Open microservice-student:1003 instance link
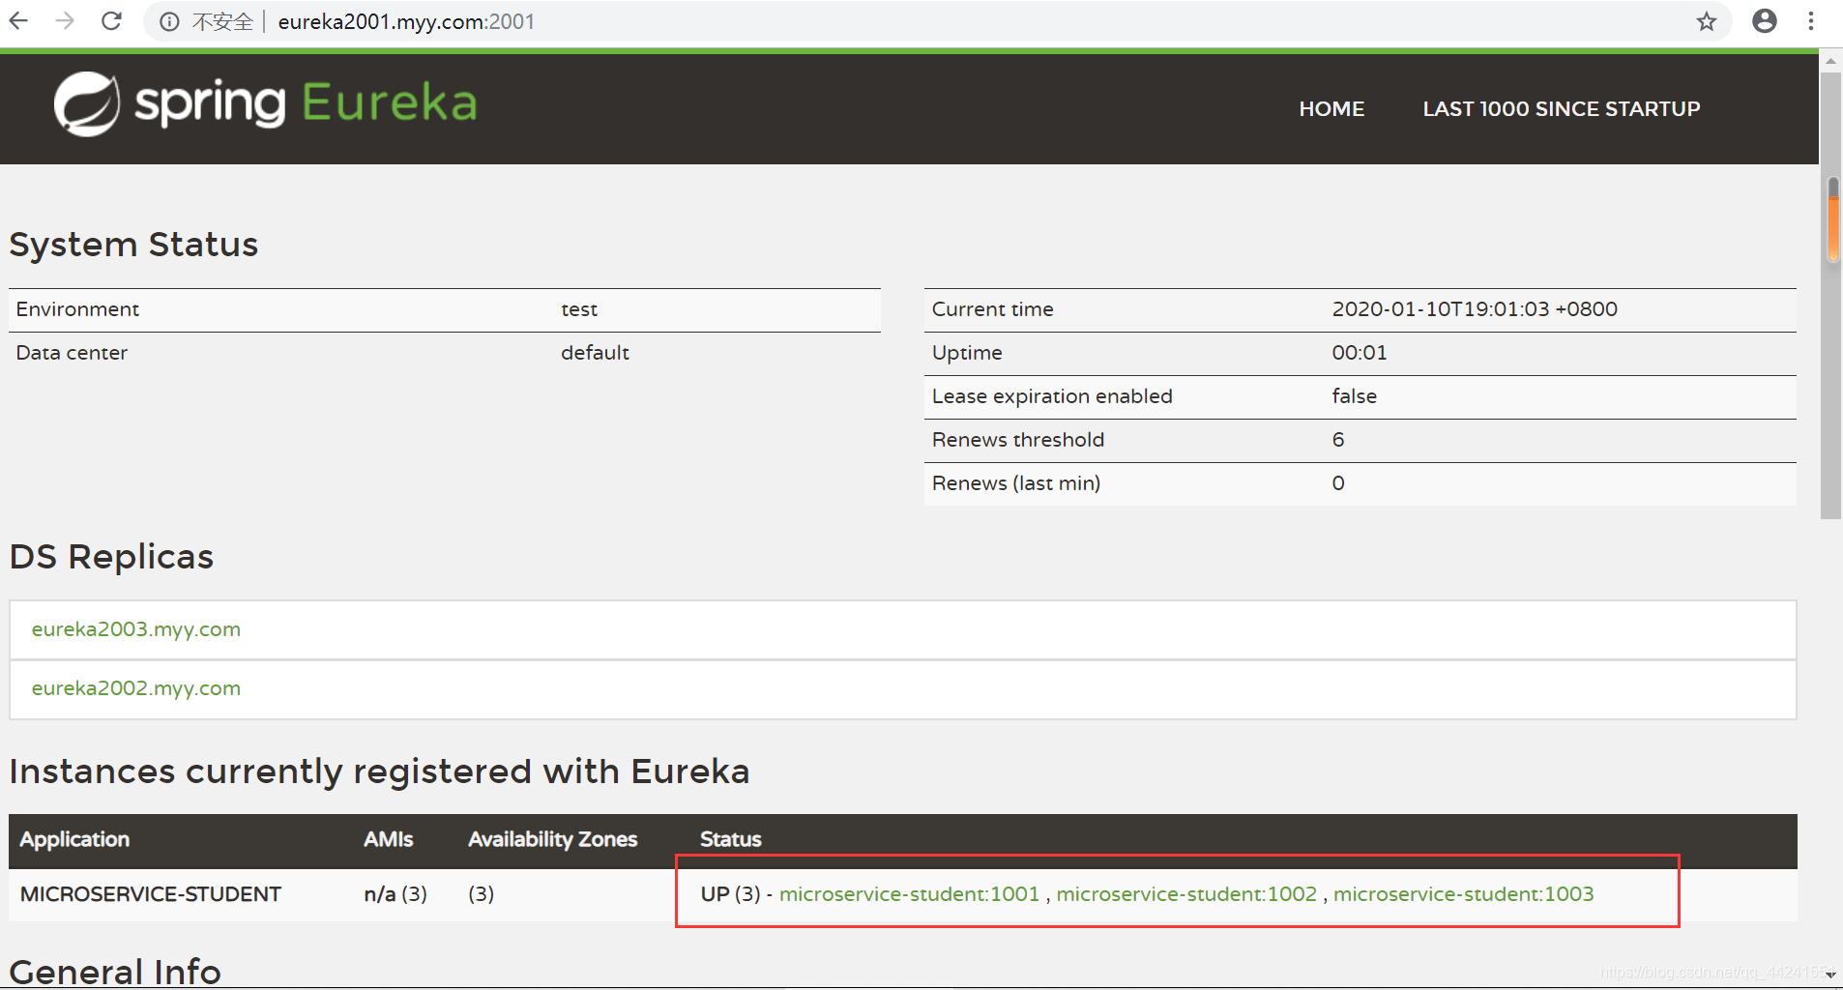This screenshot has height=990, width=1843. click(1463, 894)
